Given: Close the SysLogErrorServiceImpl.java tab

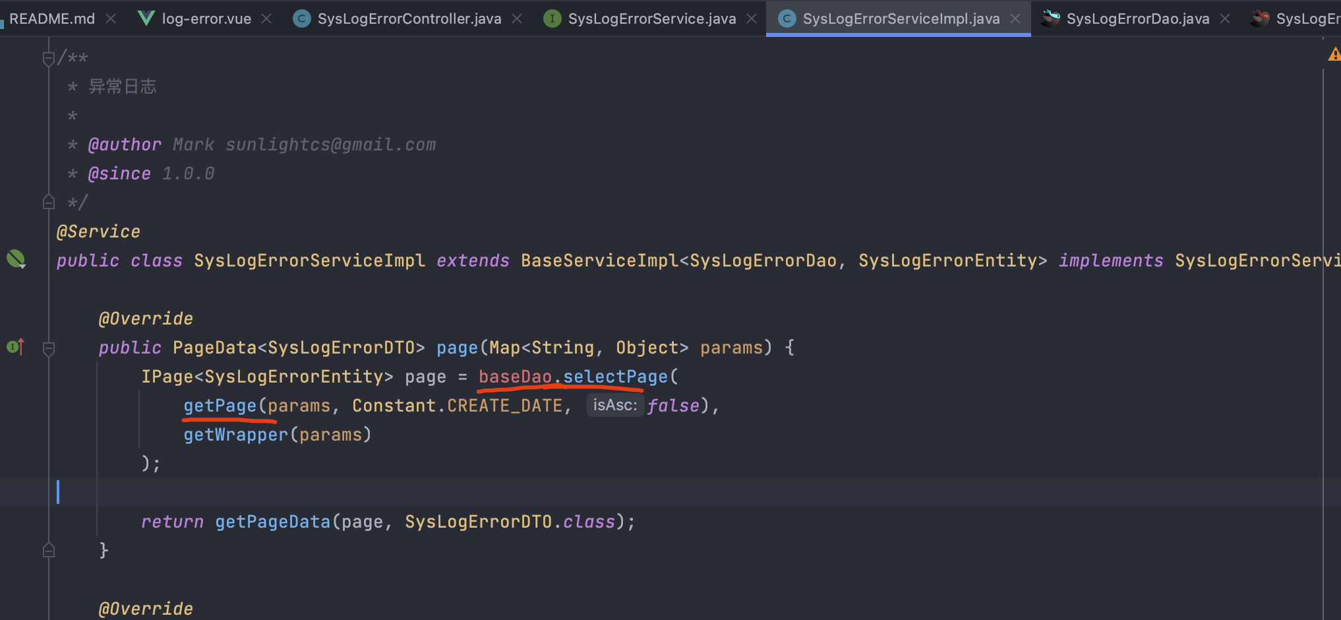Looking at the screenshot, I should (1015, 18).
